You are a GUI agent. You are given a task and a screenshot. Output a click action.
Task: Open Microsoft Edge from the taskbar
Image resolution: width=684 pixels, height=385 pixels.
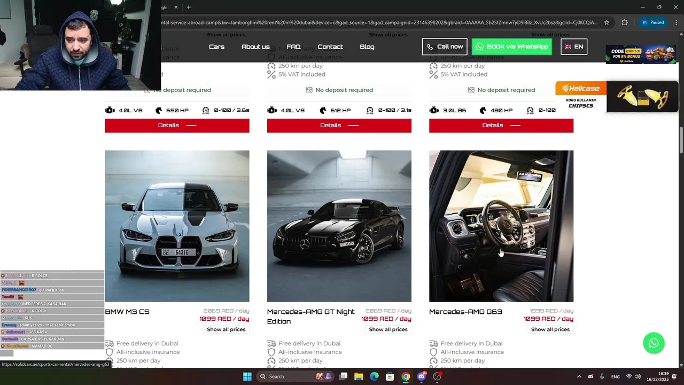point(375,376)
